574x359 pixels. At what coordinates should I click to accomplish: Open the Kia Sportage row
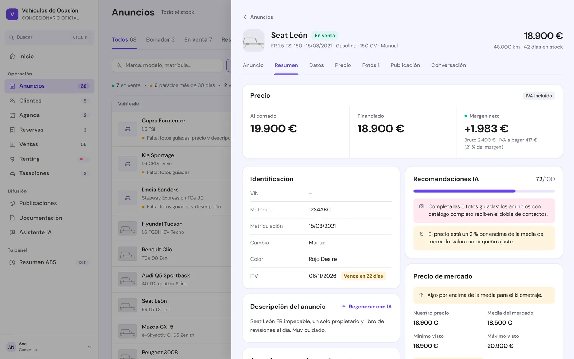(171, 164)
